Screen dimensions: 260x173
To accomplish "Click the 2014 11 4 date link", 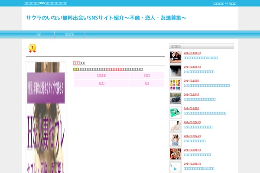I will coord(192,95).
